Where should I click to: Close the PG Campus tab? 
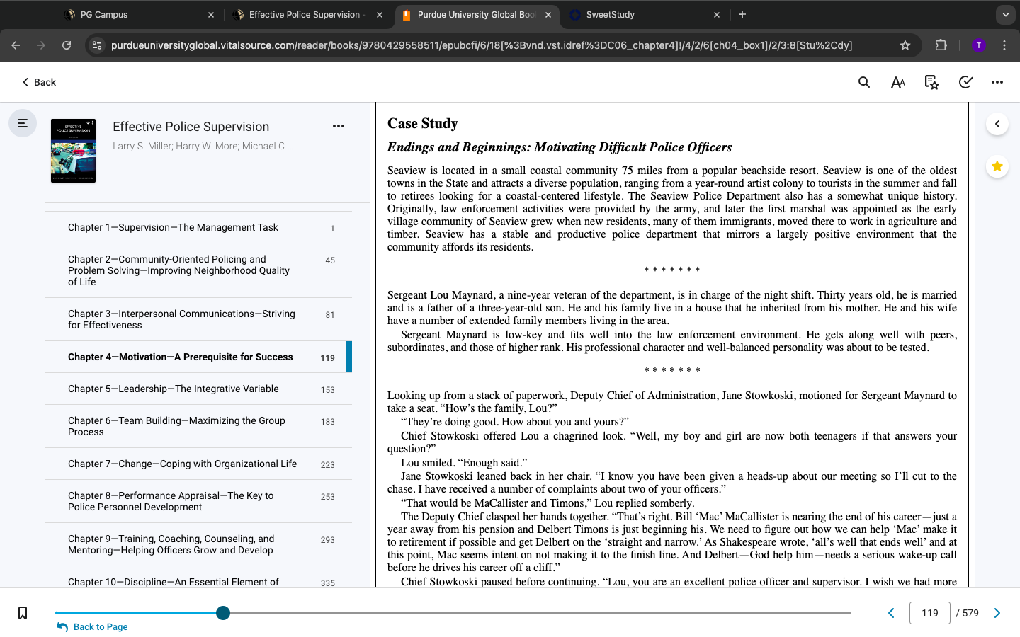coord(211,14)
